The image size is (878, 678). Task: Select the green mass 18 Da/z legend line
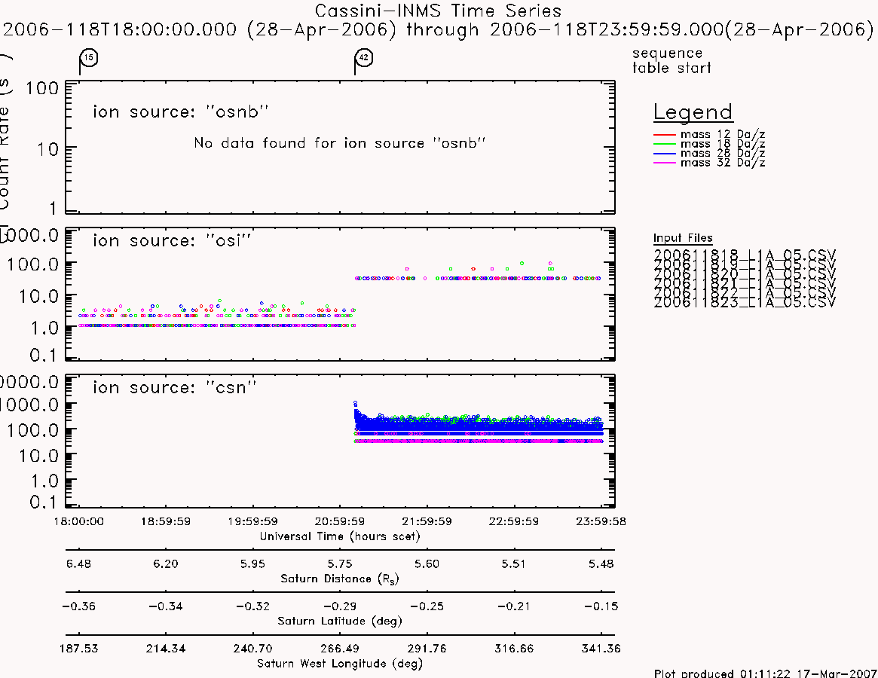[665, 144]
